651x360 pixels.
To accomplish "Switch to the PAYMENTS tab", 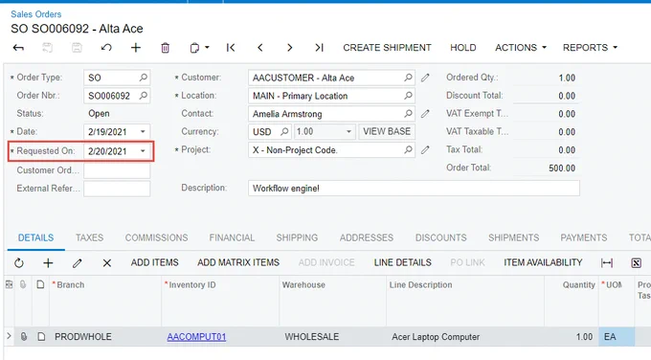I will click(x=583, y=237).
